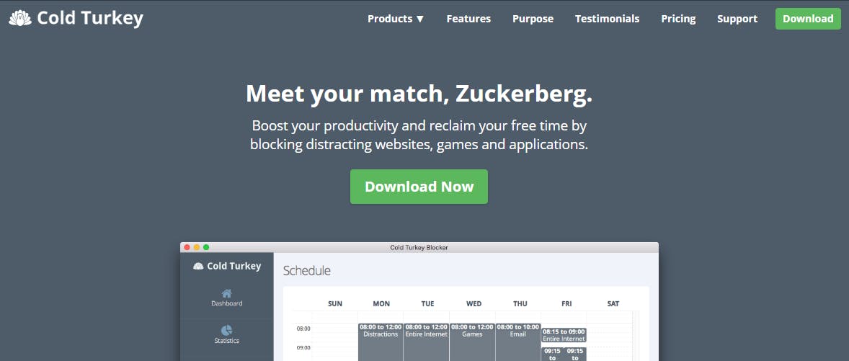Click the Cold Turkey turkey logo icon
The width and height of the screenshot is (849, 361).
click(x=21, y=19)
